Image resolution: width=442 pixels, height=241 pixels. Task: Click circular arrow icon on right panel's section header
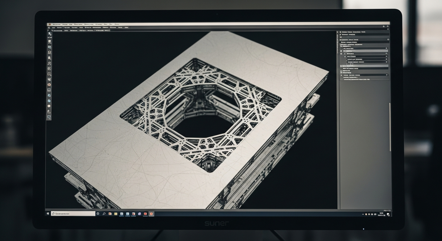pos(388,40)
